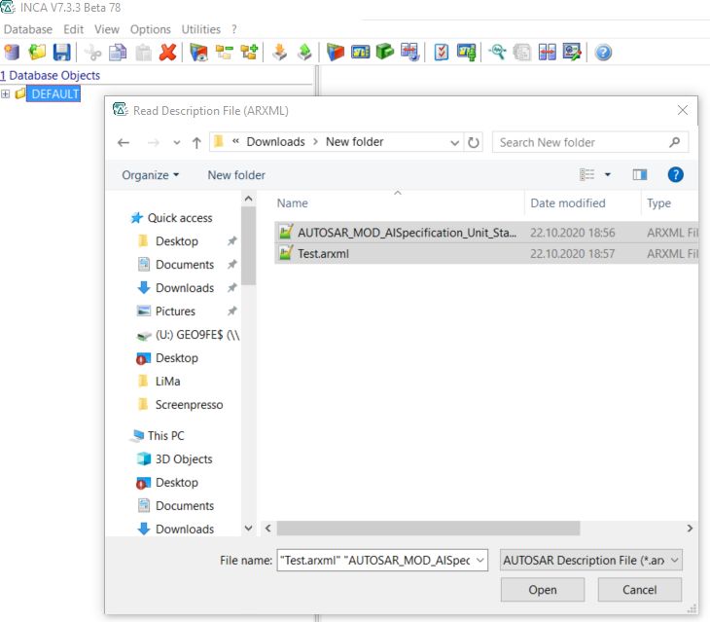Screen dimensions: 710x622
Task: Click the File name text field
Action: tap(375, 561)
